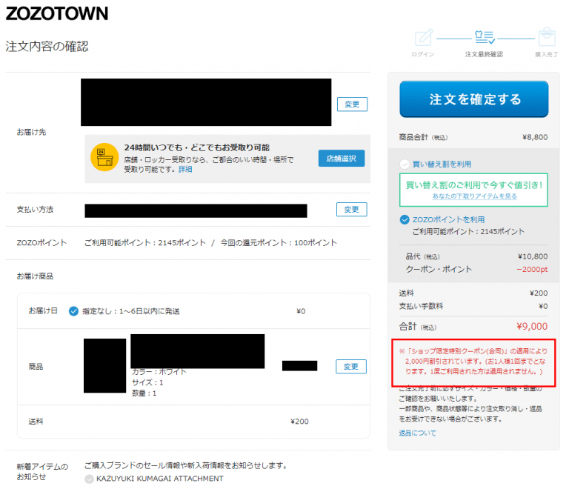Click the login step pencil icon
This screenshot has height=489, width=569.
[x=424, y=37]
